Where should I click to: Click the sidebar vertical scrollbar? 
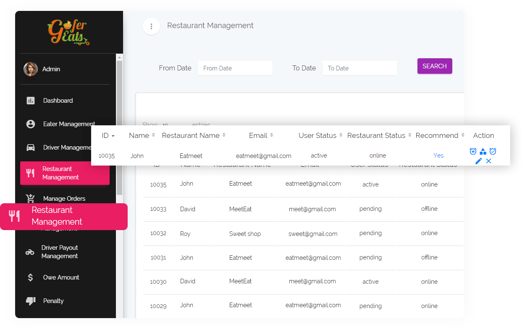coord(119,126)
